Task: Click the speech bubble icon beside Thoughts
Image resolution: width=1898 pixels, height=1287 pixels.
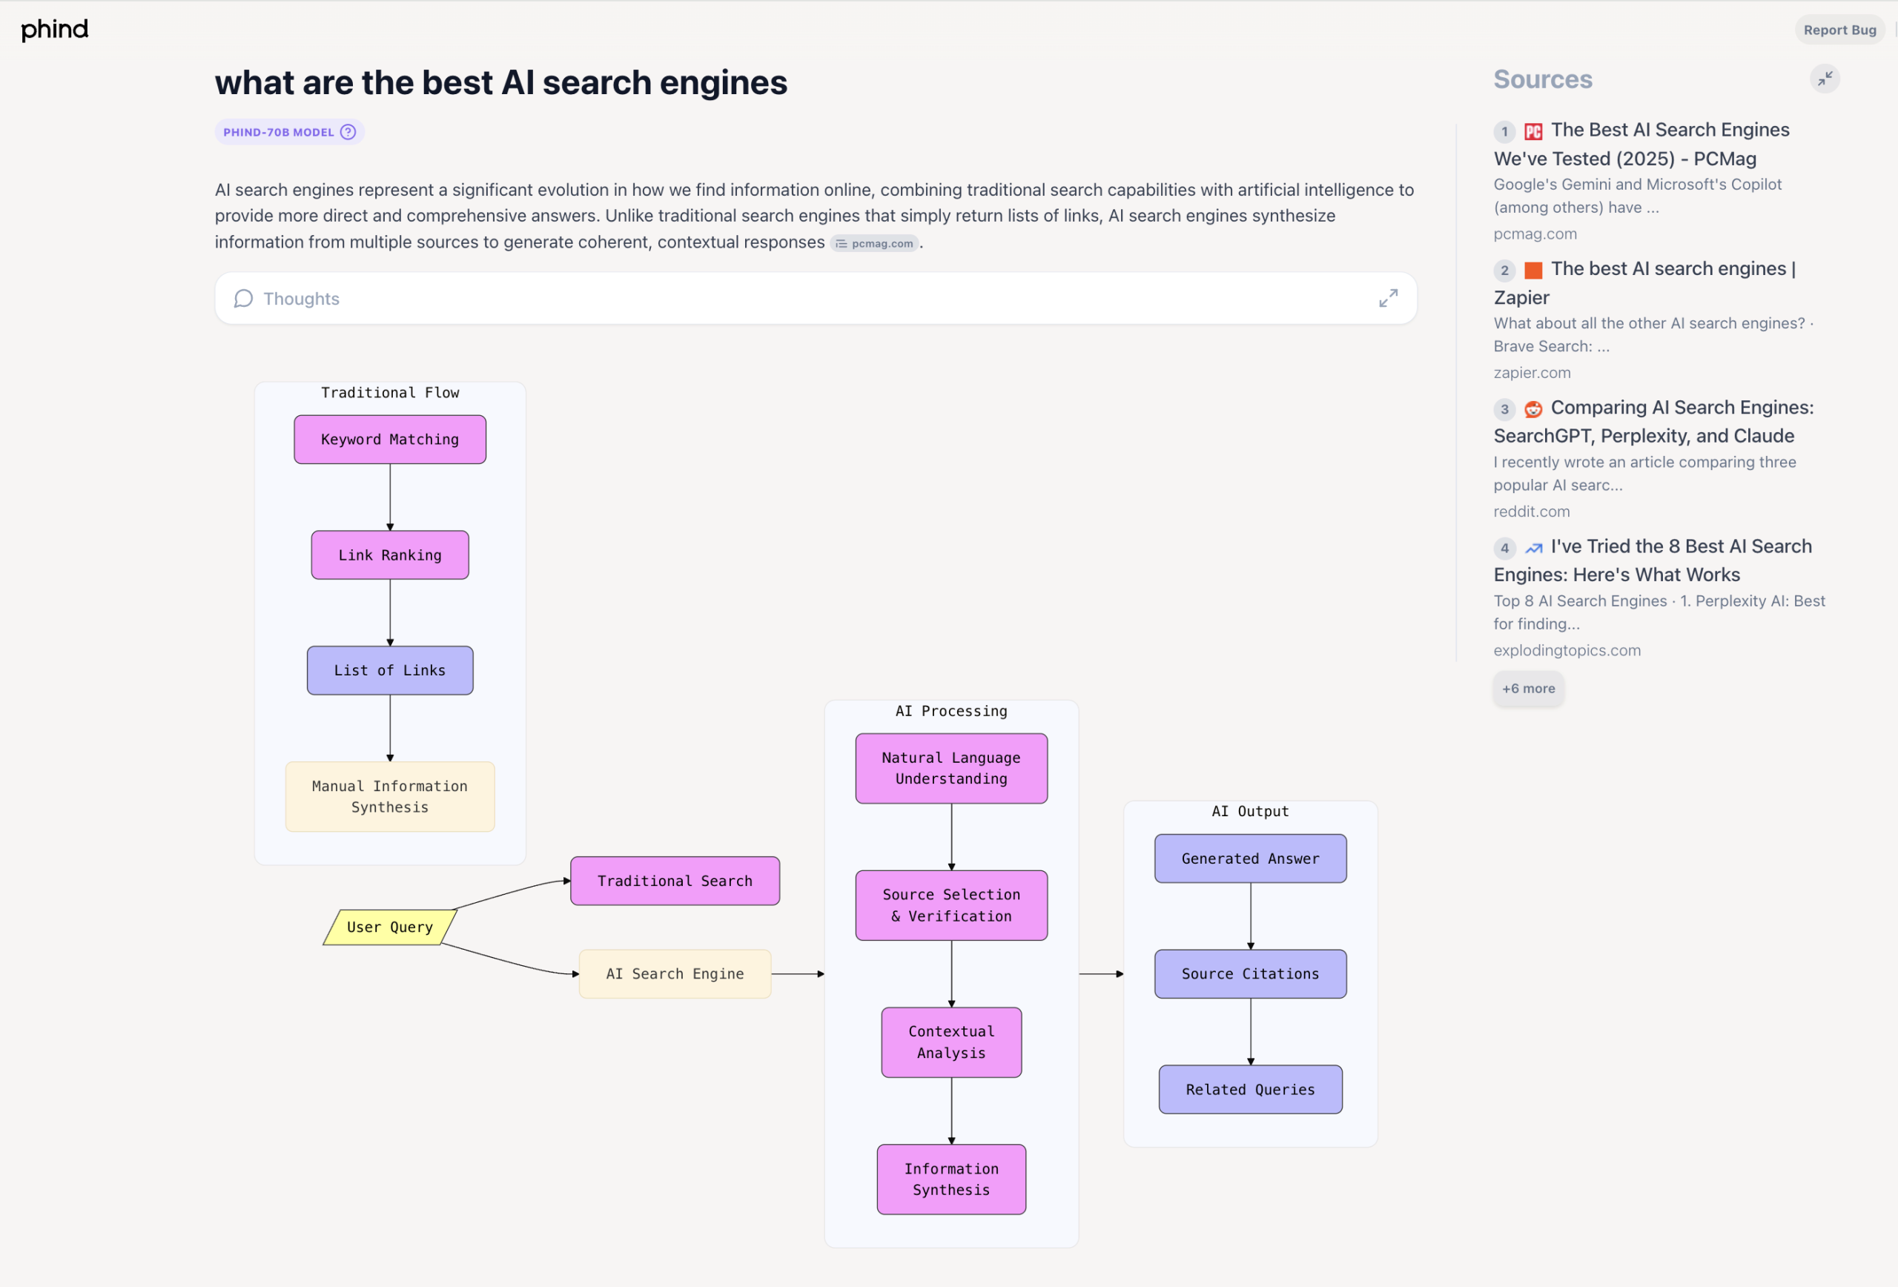Action: pos(242,298)
